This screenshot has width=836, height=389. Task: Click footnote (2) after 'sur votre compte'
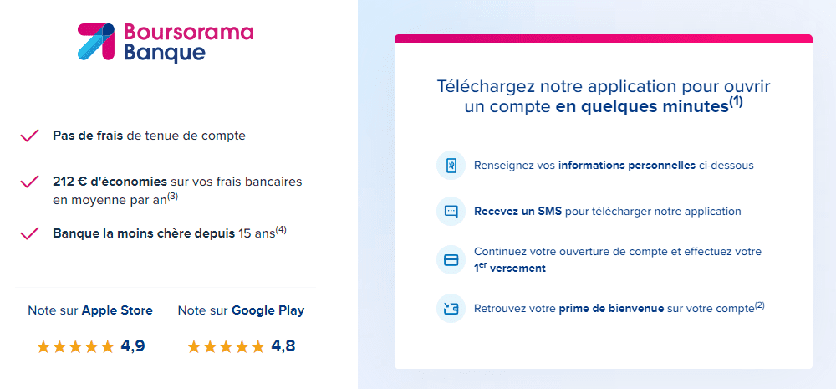click(x=759, y=305)
